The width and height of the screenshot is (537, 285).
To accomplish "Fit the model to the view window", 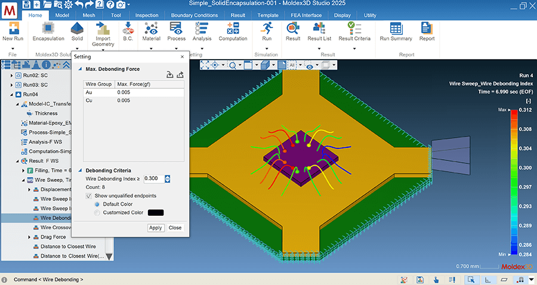I will tap(205, 65).
